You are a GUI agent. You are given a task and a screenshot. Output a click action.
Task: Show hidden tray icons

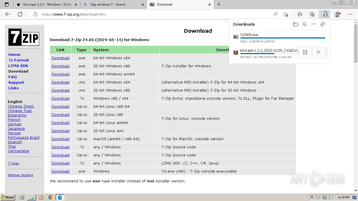(312, 197)
